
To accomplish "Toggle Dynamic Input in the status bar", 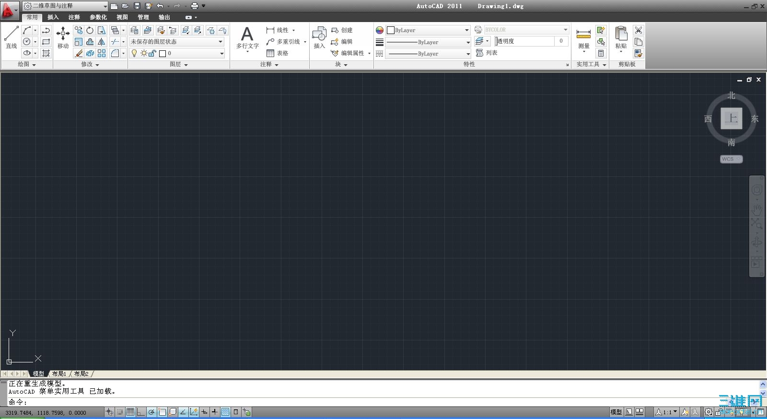I will [204, 412].
